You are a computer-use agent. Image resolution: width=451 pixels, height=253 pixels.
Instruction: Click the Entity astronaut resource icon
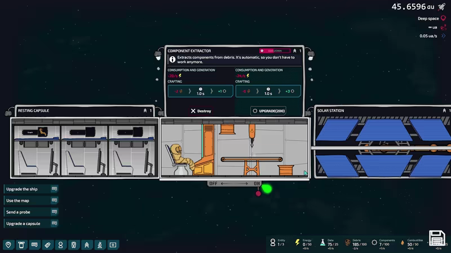pyautogui.click(x=273, y=243)
